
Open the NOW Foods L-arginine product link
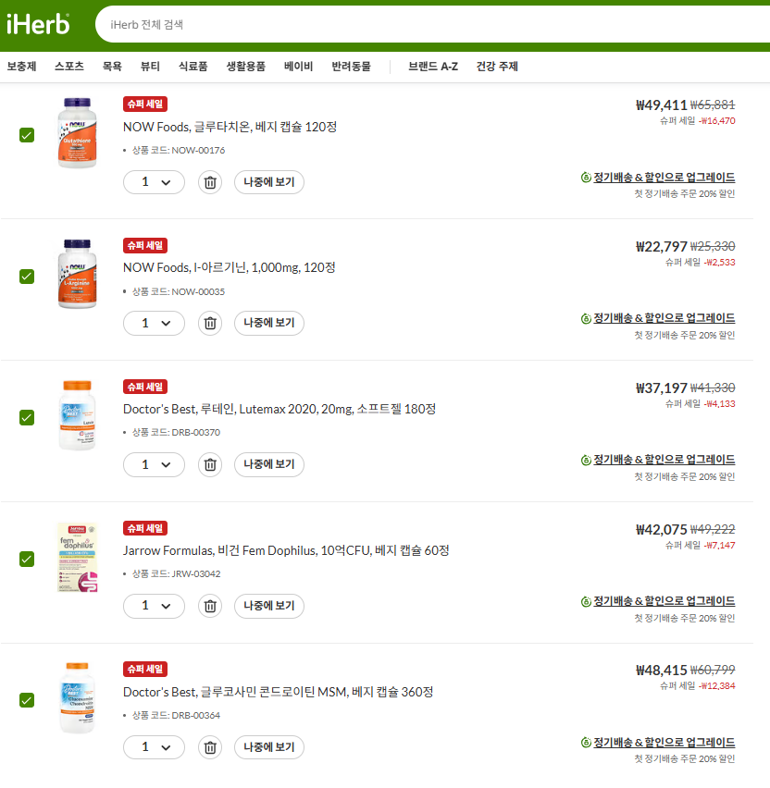[230, 267]
